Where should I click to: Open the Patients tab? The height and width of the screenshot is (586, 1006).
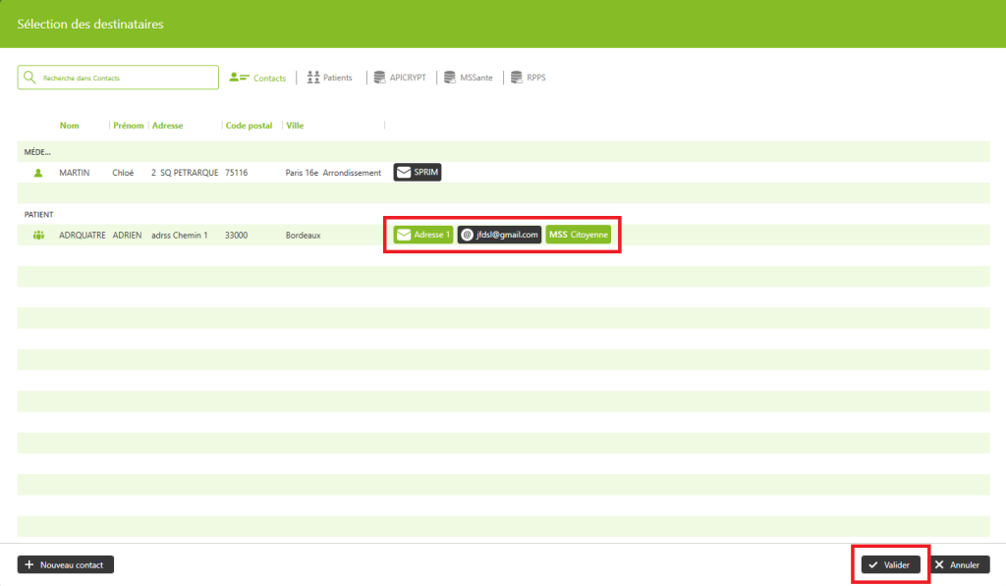click(329, 78)
